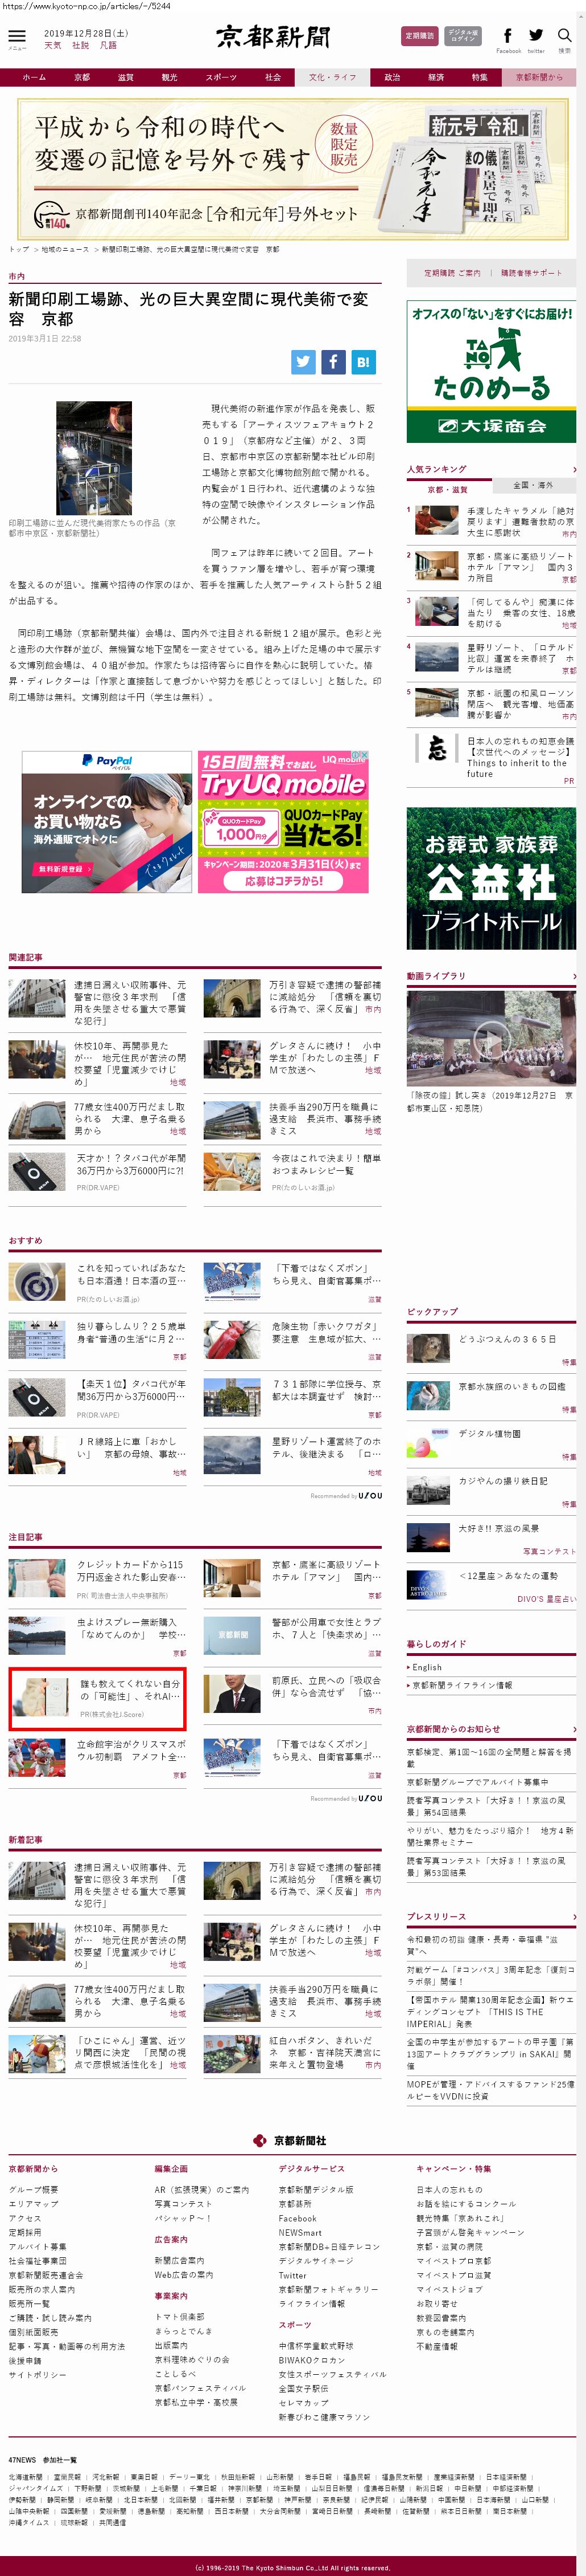Viewport: 586px width, 2576px height.
Task: Switch ranking to 全国・海外 tab
Action: [533, 486]
